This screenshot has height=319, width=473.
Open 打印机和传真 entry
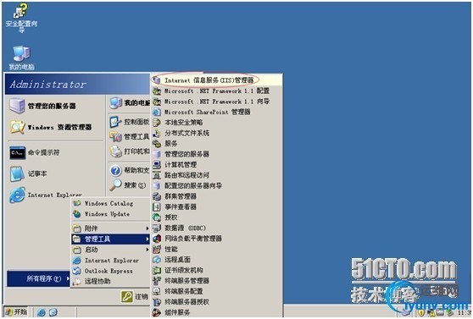coord(129,151)
